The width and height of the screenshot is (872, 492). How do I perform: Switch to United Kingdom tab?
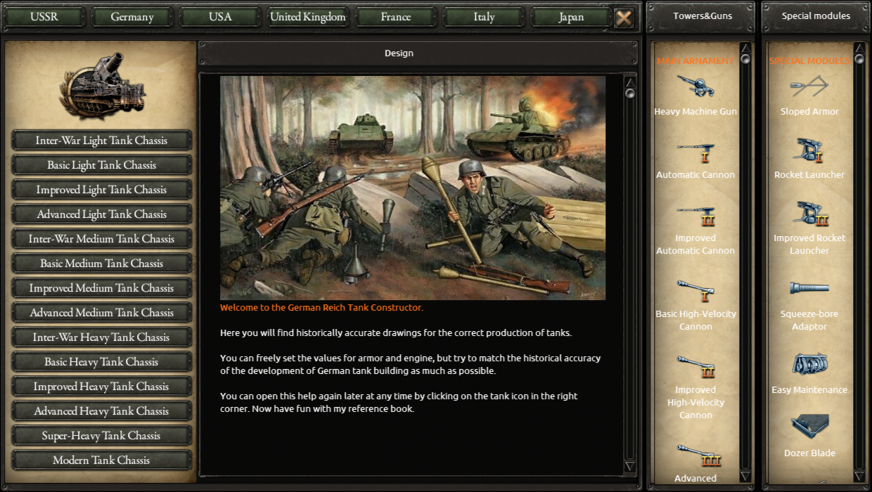click(308, 17)
